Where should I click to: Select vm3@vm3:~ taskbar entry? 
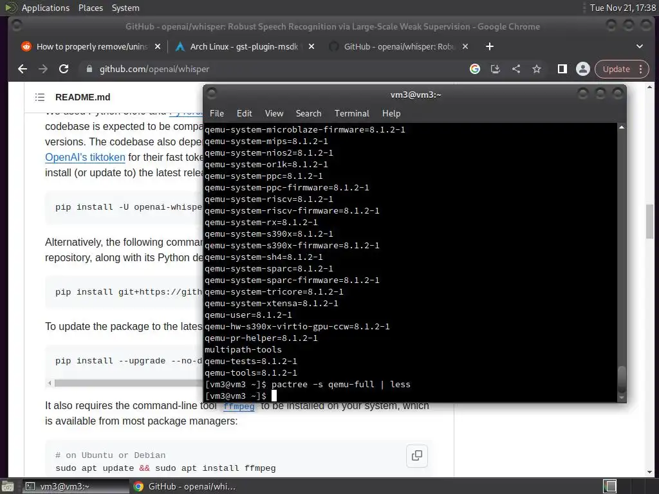point(76,486)
